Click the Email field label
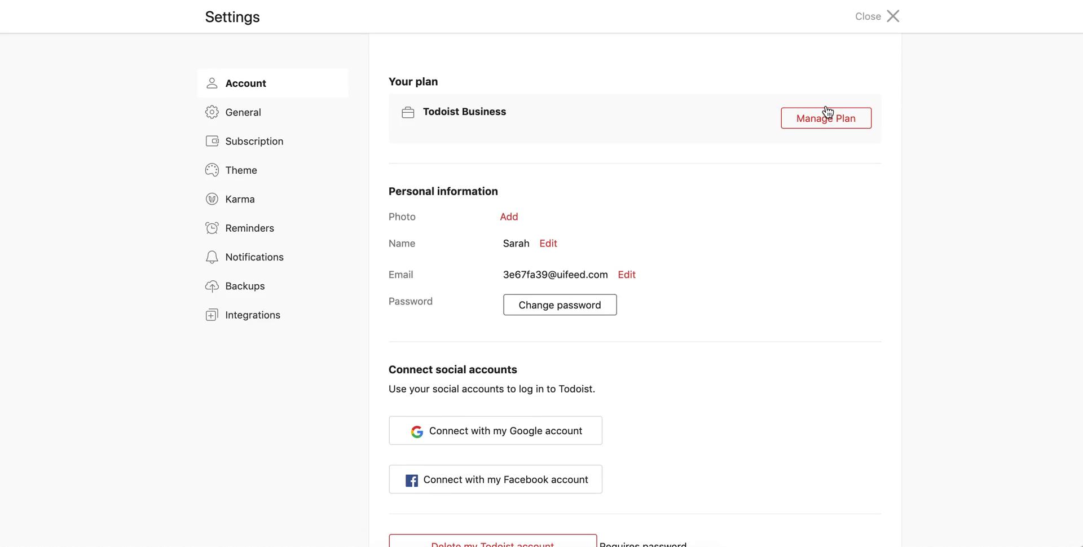The height and width of the screenshot is (547, 1083). point(400,275)
